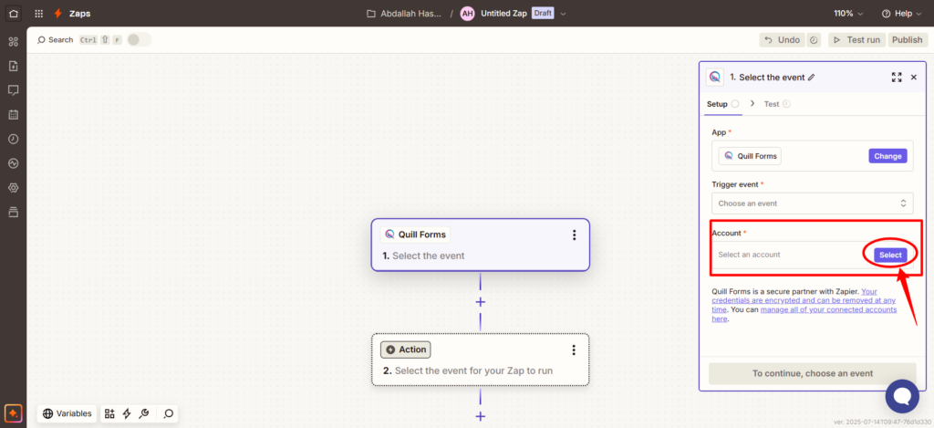Open the credentials are encrypted link
This screenshot has width=934, height=428.
(x=804, y=300)
